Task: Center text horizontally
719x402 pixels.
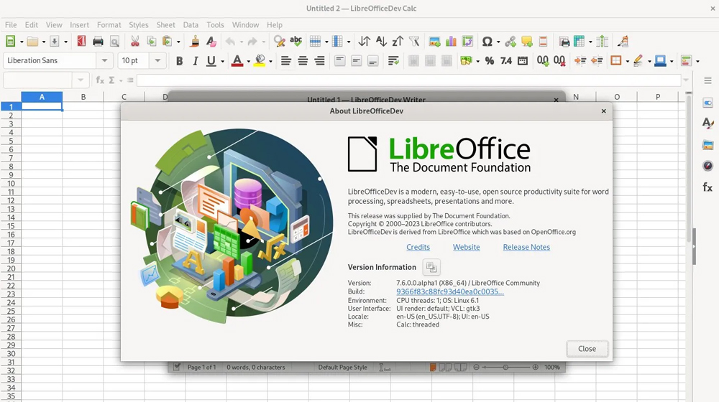Action: point(303,60)
